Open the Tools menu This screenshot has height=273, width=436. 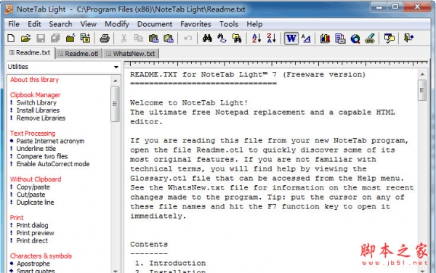tap(229, 24)
